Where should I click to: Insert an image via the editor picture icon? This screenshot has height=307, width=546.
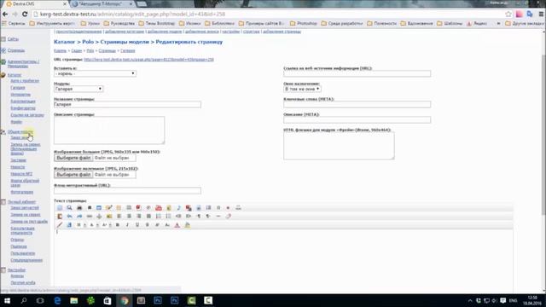[x=109, y=216]
